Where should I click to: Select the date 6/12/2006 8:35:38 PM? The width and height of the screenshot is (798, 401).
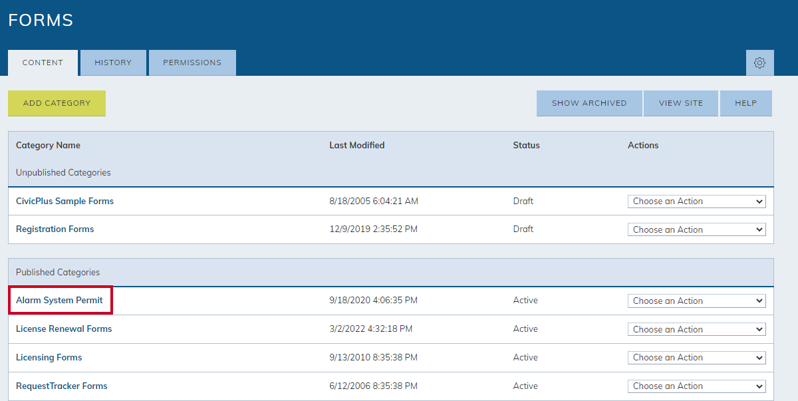coord(373,386)
